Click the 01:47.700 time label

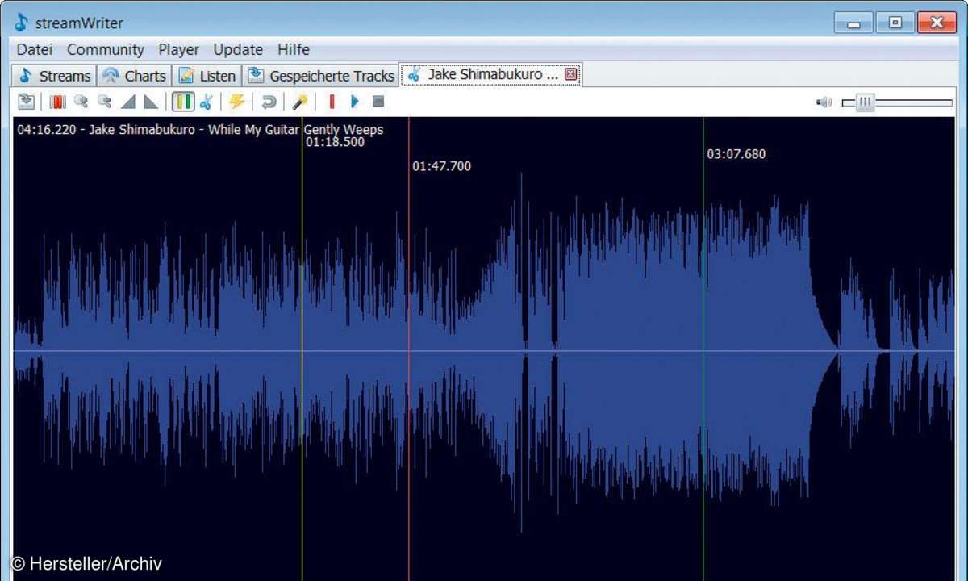point(442,166)
